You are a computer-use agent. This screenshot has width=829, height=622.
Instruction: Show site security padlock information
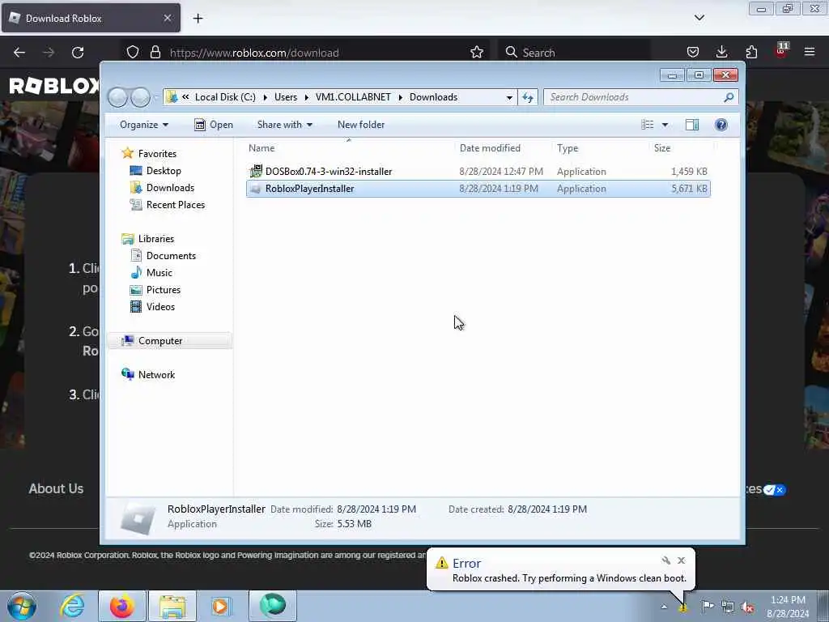(155, 53)
